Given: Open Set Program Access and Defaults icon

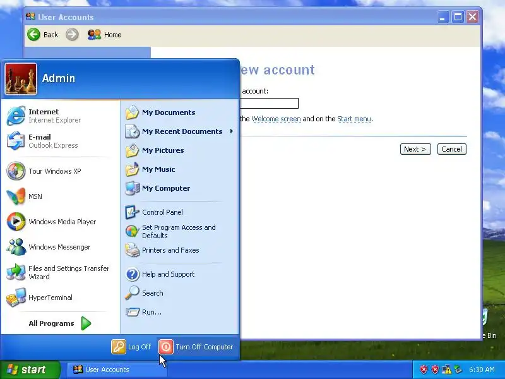Looking at the screenshot, I should [132, 231].
